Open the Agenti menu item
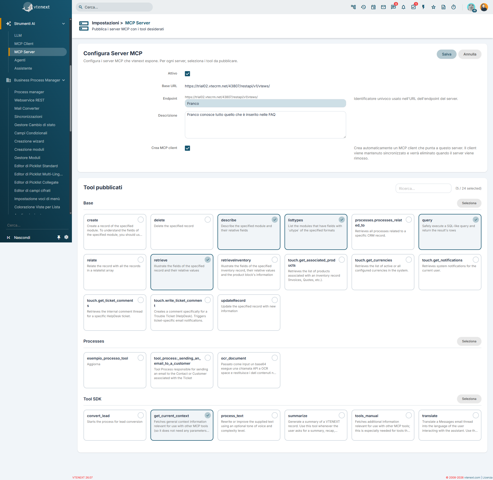Screen dimensions: 493x480 pyautogui.click(x=20, y=60)
